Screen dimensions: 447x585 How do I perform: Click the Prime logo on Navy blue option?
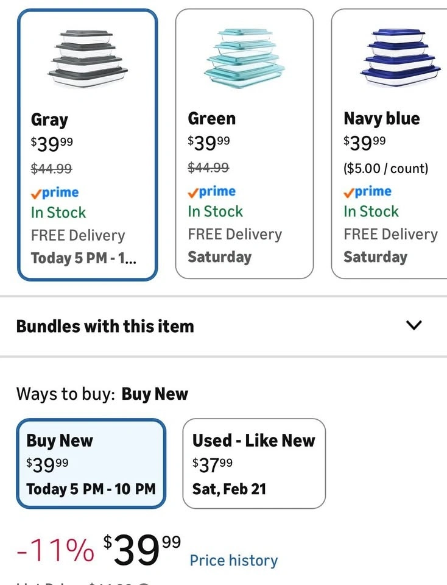click(x=367, y=191)
